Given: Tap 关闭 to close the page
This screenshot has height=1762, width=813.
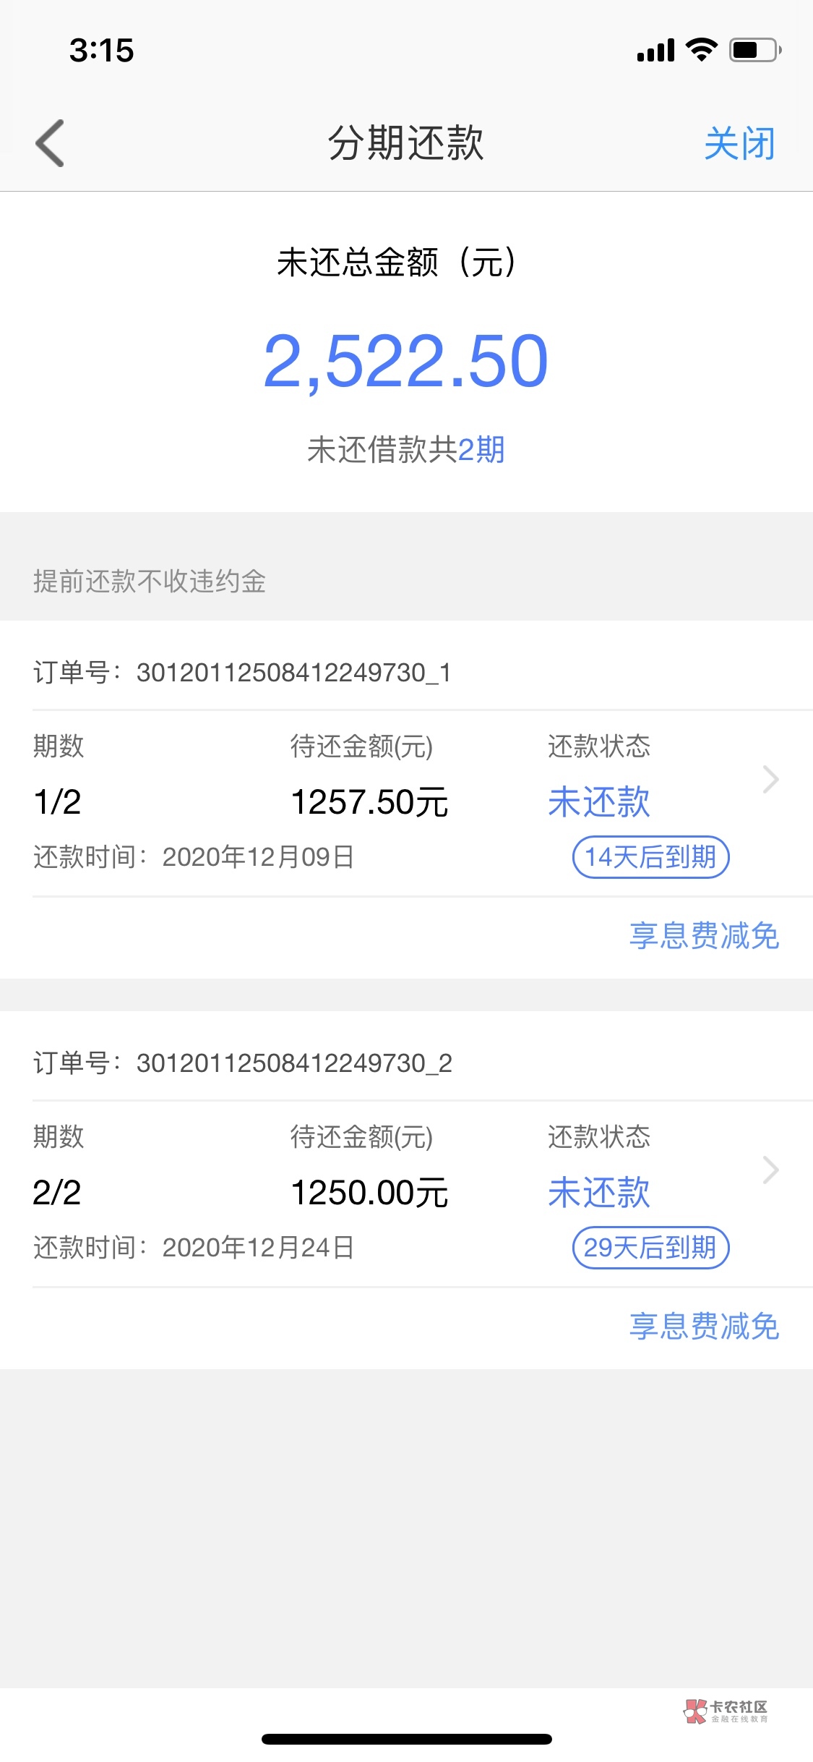Looking at the screenshot, I should click(739, 143).
